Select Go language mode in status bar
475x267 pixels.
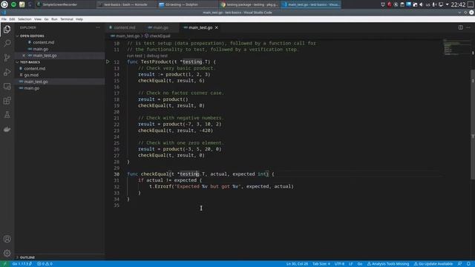(360, 264)
